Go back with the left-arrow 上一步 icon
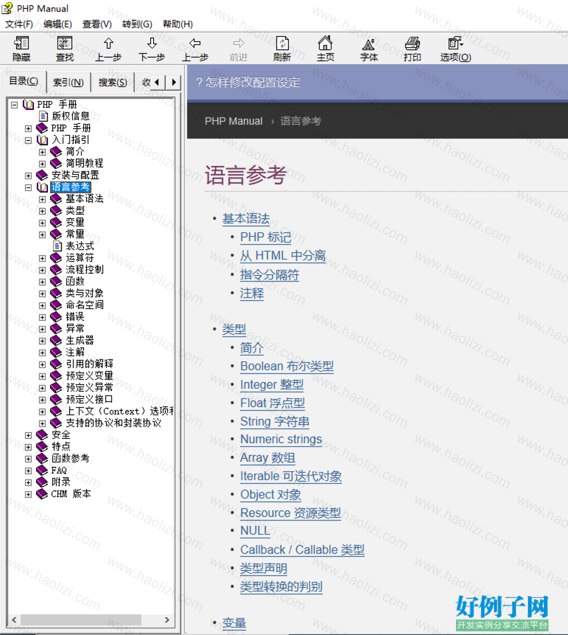568x635 pixels. coord(195,44)
